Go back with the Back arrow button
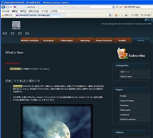Image resolution: width=153 pixels, height=138 pixels. [3, 7]
